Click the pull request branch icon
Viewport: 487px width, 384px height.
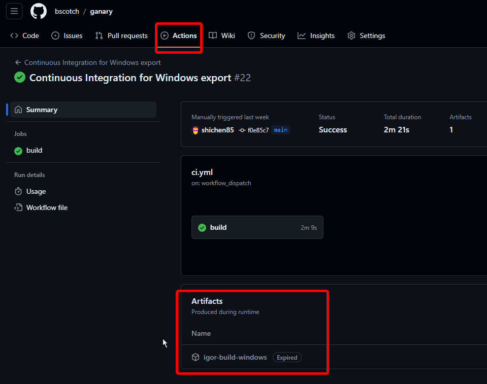[99, 36]
